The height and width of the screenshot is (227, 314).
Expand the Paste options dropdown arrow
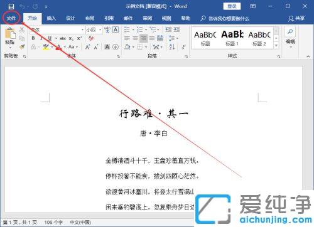point(10,48)
